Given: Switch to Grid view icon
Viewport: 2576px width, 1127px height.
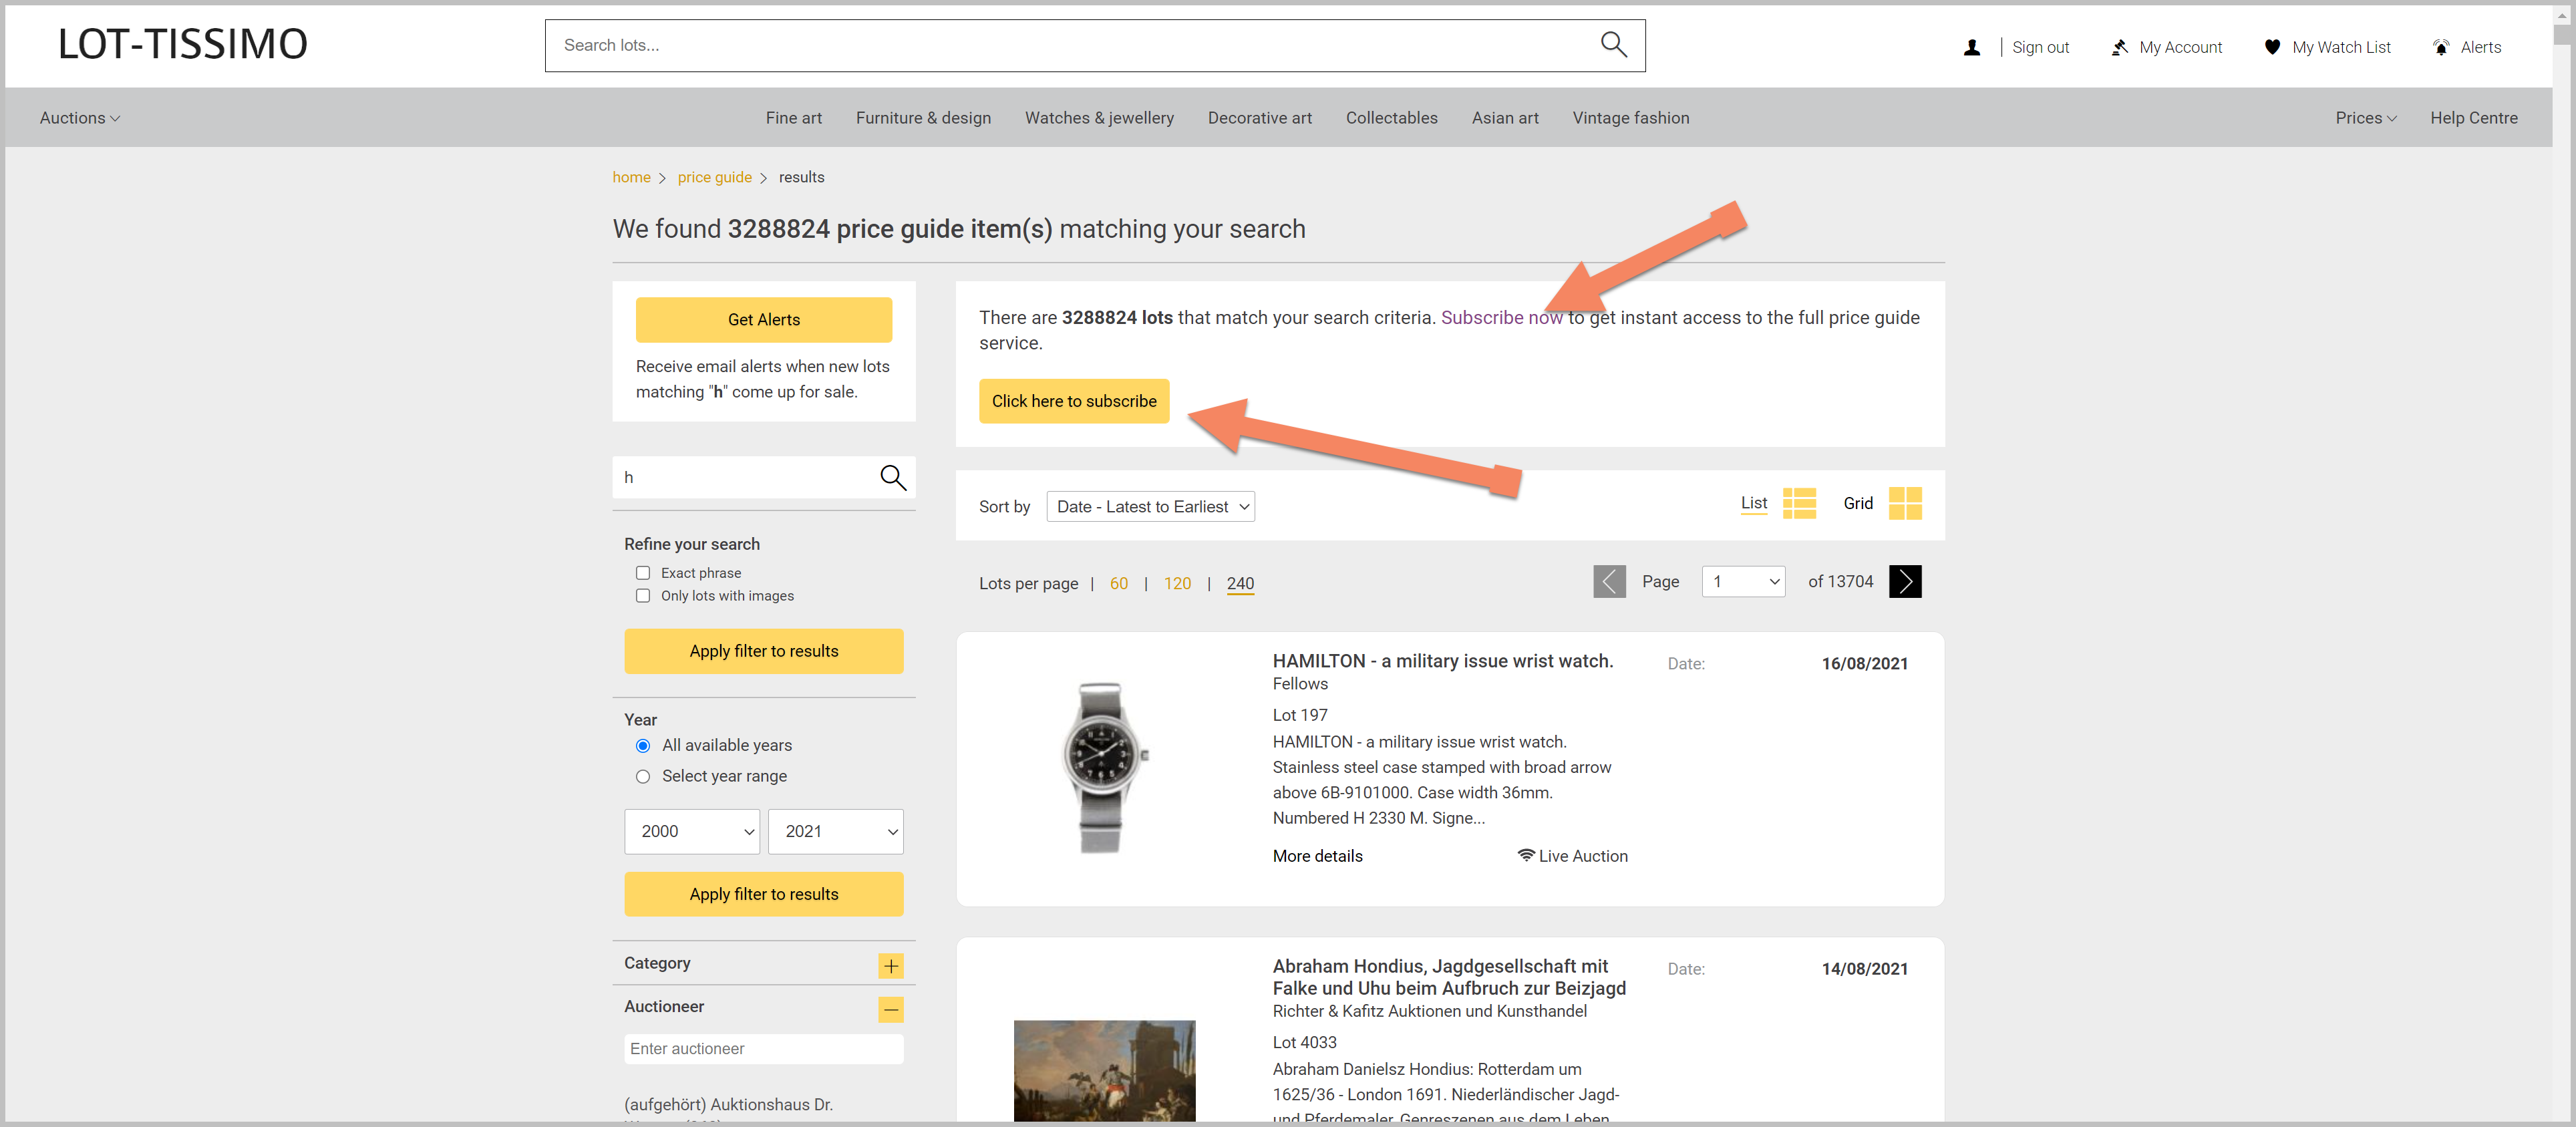Looking at the screenshot, I should click(1905, 503).
